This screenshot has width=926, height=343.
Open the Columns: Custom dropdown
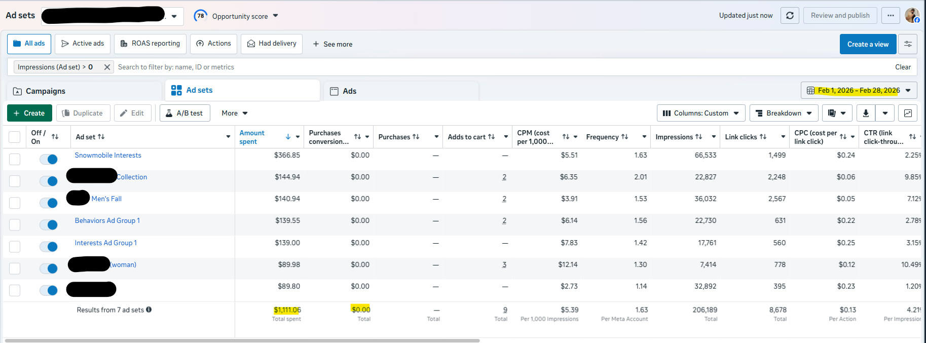[x=700, y=113]
